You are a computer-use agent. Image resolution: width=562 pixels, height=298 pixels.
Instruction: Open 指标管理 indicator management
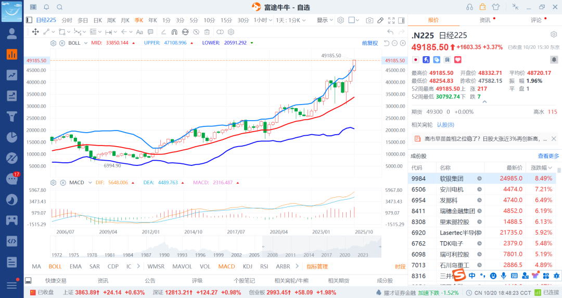tap(317, 266)
